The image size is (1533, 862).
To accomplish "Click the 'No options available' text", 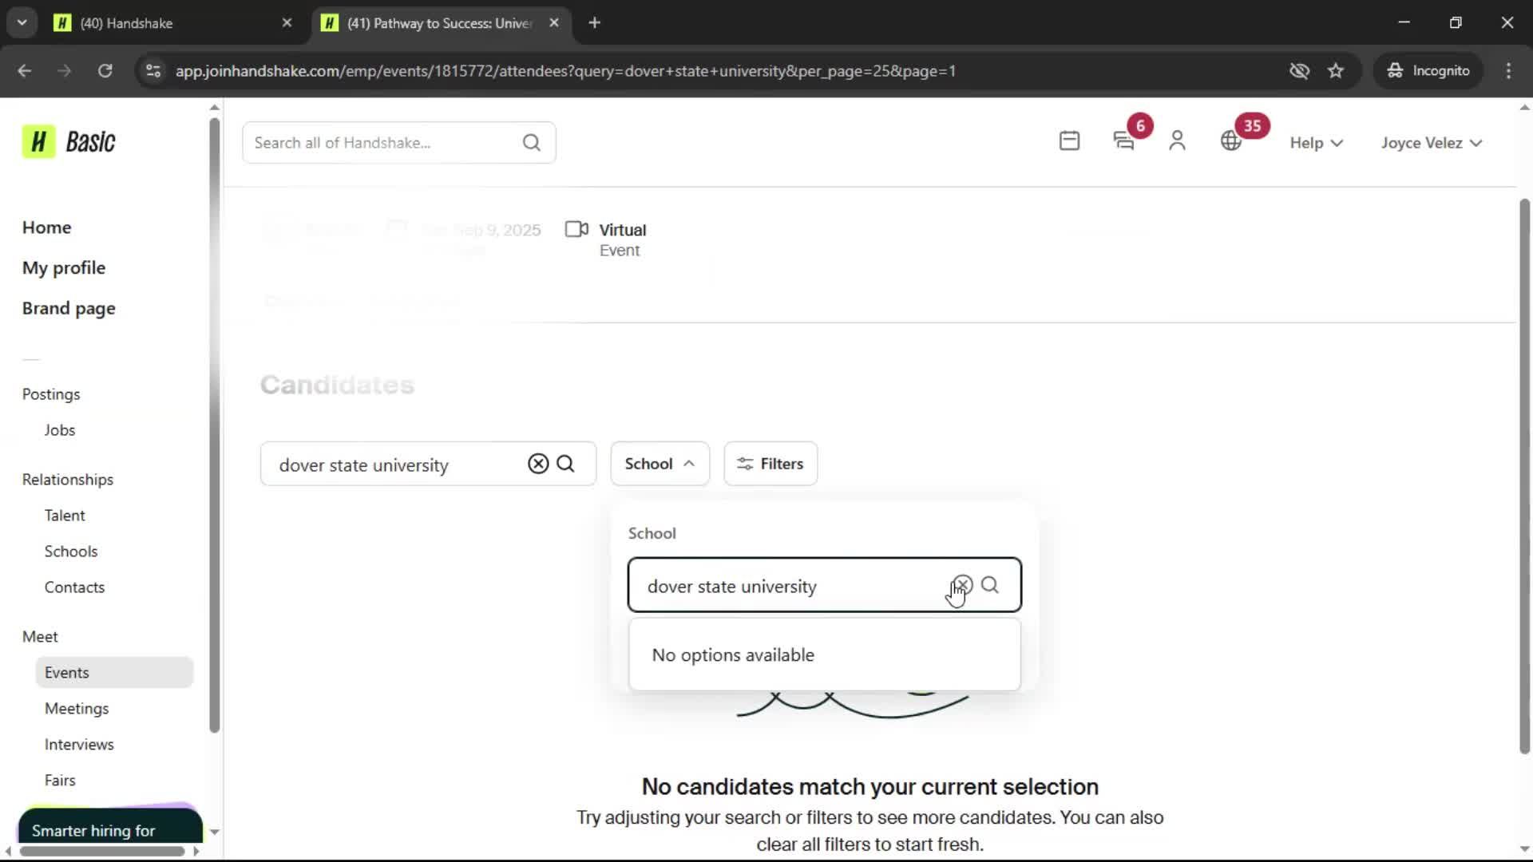I will [x=733, y=655].
